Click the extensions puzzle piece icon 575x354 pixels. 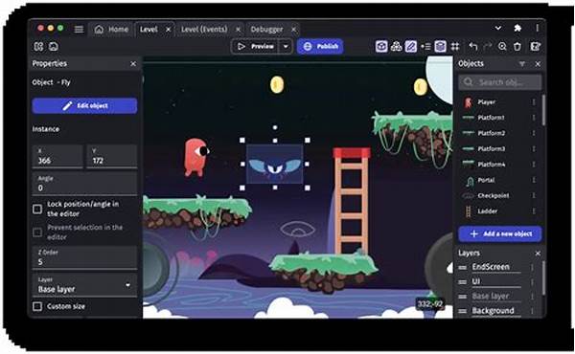[x=517, y=28]
